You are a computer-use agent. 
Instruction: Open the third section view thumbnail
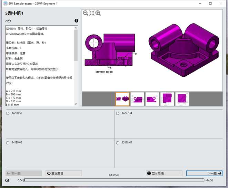point(152,99)
